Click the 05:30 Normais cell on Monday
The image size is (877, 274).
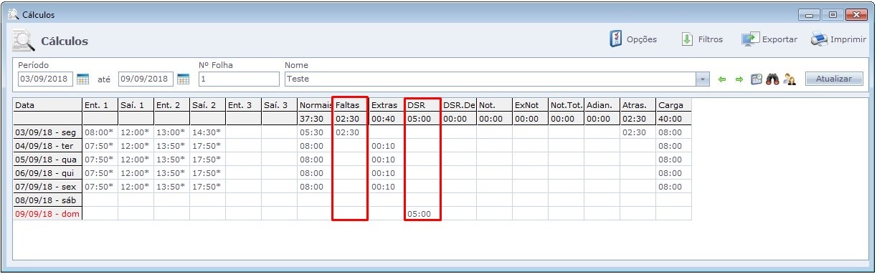pos(315,132)
